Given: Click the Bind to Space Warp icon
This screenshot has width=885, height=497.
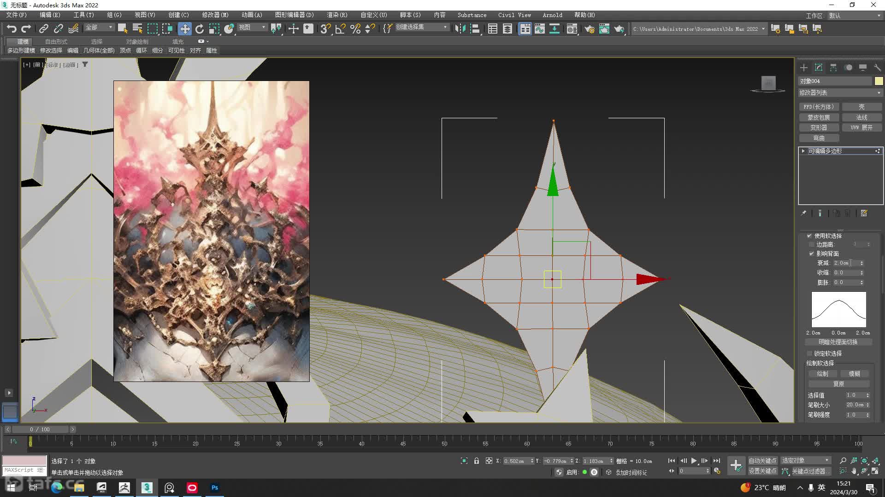Looking at the screenshot, I should point(73,29).
